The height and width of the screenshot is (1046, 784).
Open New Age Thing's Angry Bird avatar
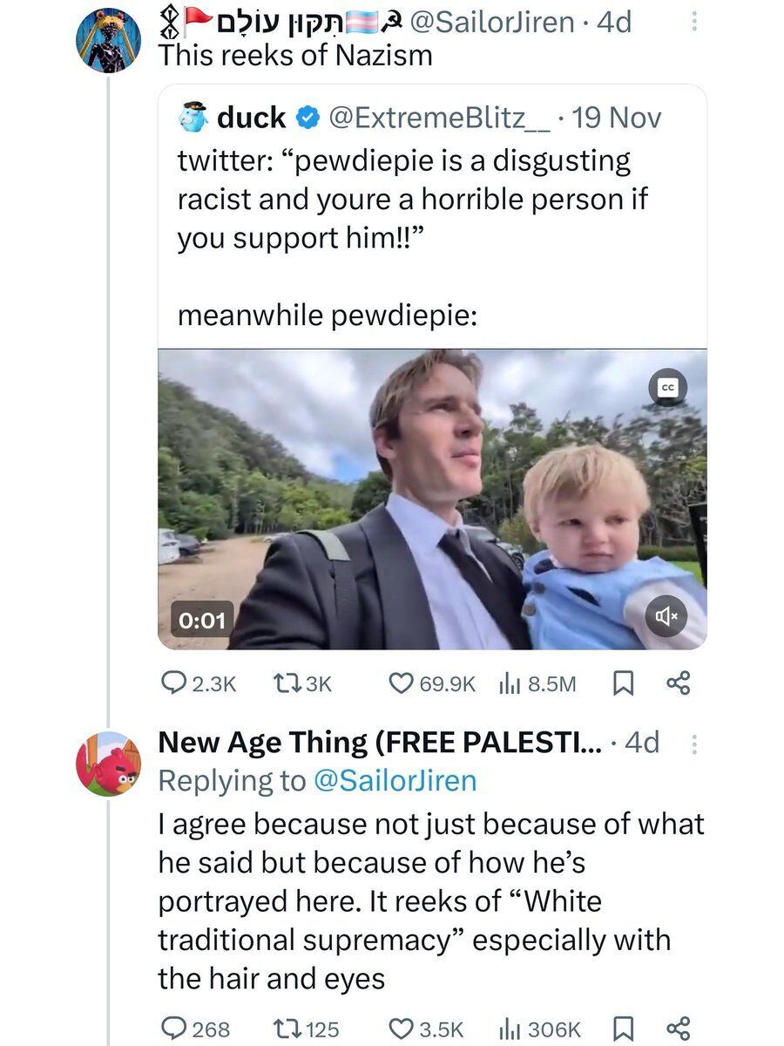point(108,763)
